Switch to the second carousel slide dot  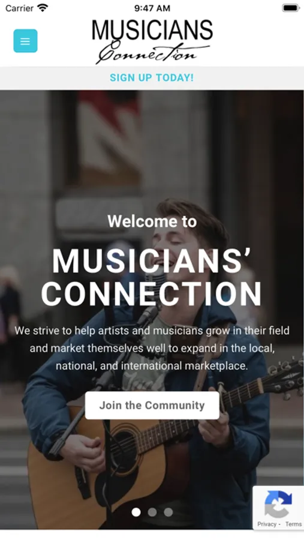(152, 512)
